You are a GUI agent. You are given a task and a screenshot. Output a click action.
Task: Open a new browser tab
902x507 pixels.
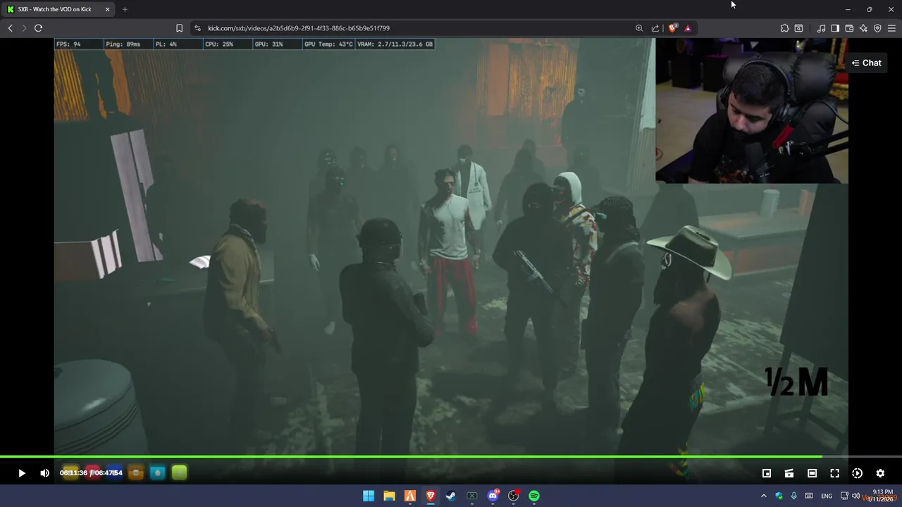(125, 9)
